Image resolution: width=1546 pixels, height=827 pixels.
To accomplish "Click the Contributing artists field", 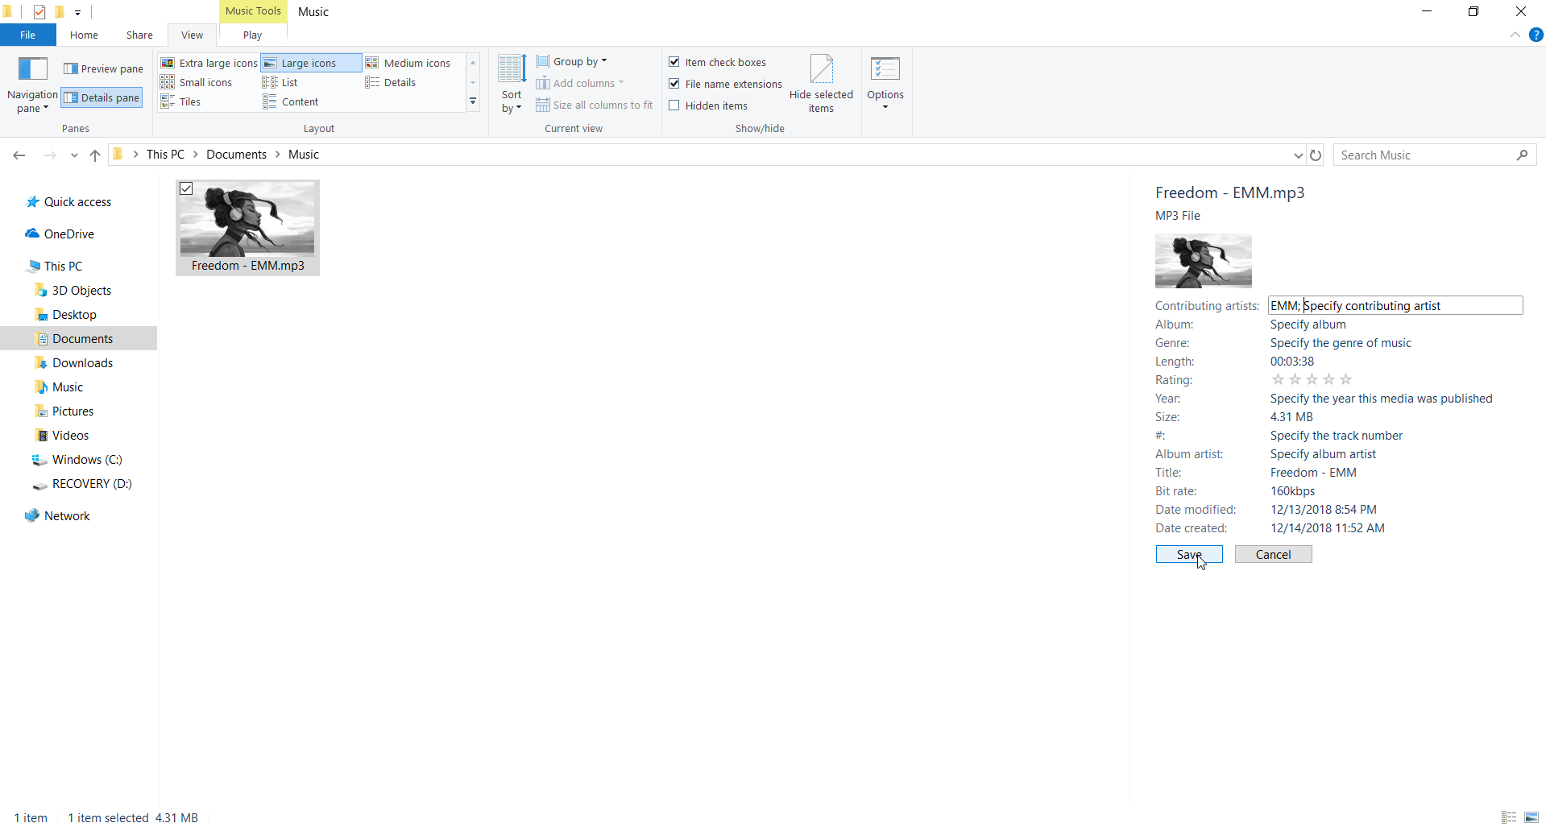I will pyautogui.click(x=1395, y=305).
